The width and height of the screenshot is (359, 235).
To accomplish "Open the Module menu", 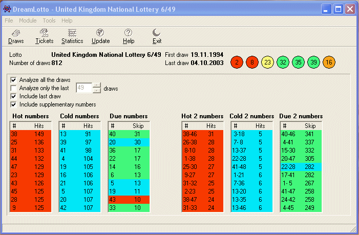I will tap(28, 20).
